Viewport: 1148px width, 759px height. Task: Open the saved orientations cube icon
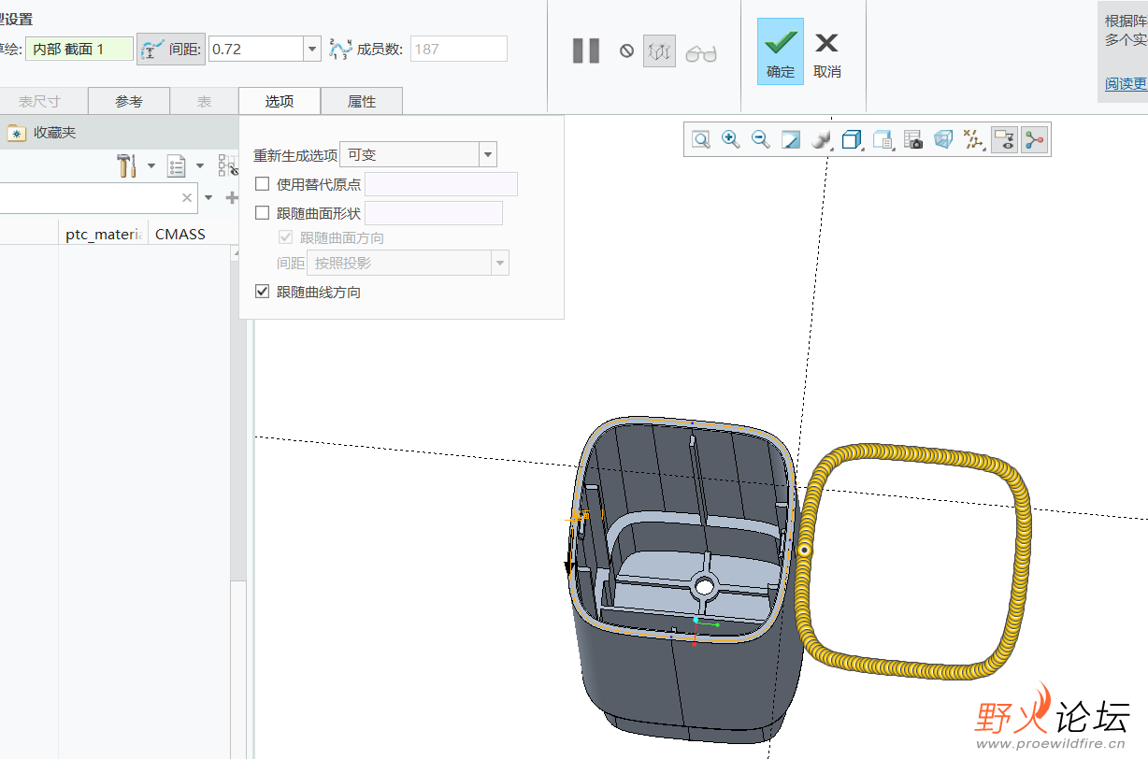851,140
